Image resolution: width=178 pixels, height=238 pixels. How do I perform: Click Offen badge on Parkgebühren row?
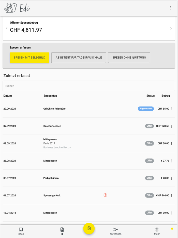pyautogui.click(x=149, y=178)
